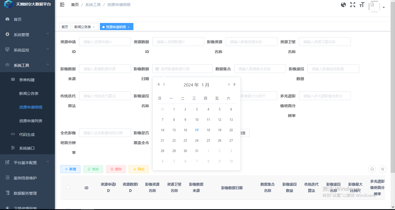Click the 新增 add button
This screenshot has height=210, width=395.
[70, 169]
